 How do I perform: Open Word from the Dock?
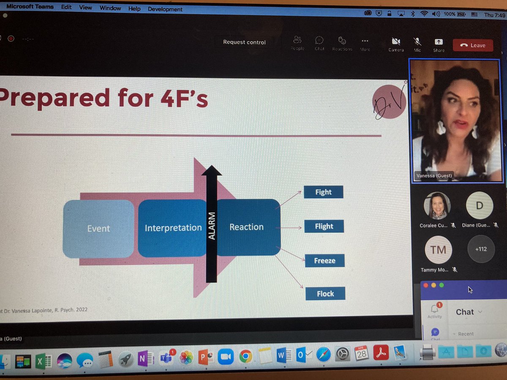[284, 356]
